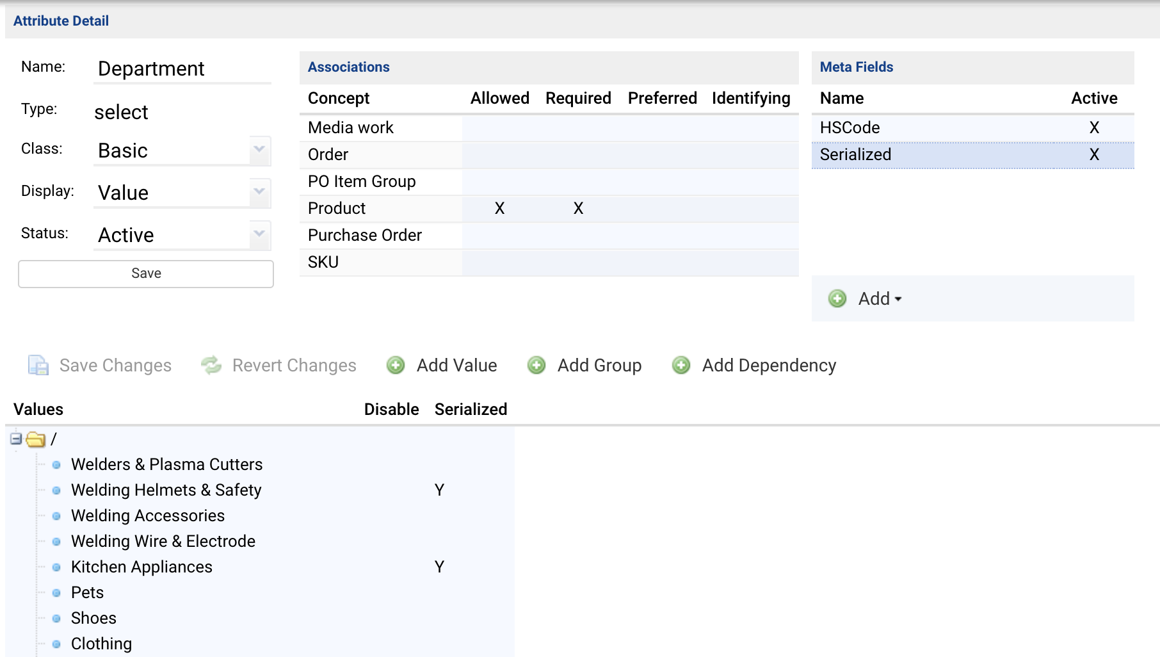1160x657 pixels.
Task: Click the green plus icon for Add Group
Action: pyautogui.click(x=536, y=365)
